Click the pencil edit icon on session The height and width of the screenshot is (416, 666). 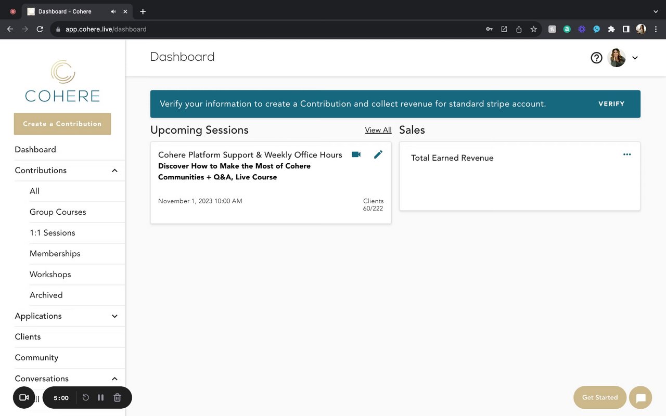[378, 154]
